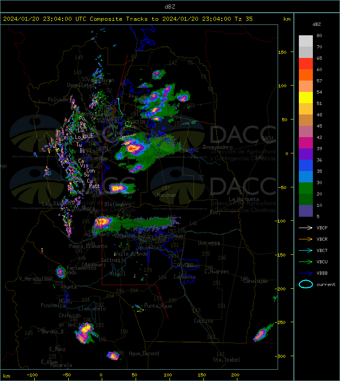Screen dimensions: 340x381
Task: Pick the dark green 10-20 dBZ swatch
Action: [x=306, y=199]
